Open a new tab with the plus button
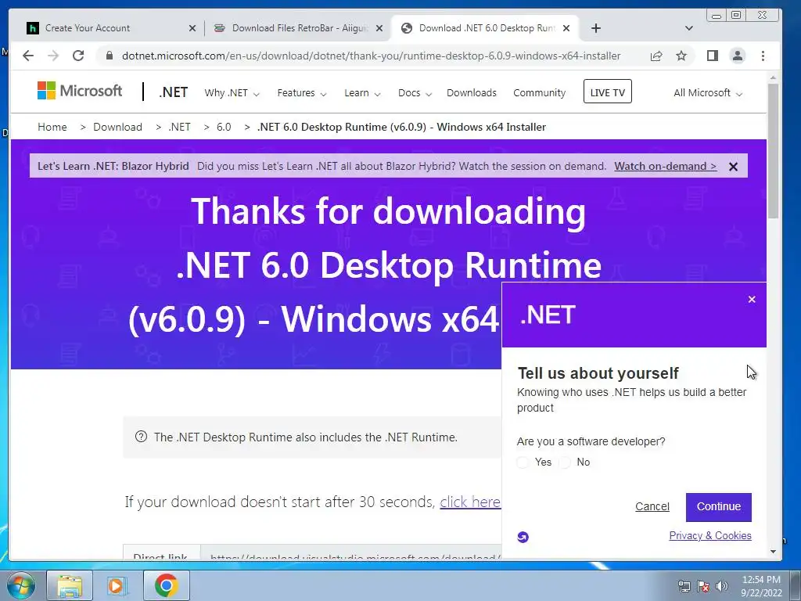Viewport: 801px width, 601px height. [x=595, y=28]
